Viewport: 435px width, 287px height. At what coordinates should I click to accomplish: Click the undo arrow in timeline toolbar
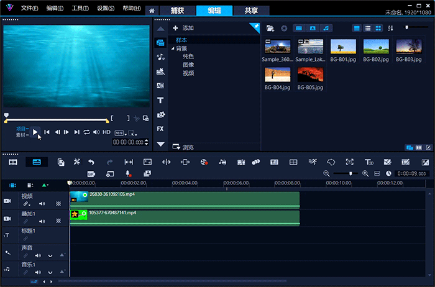91,162
